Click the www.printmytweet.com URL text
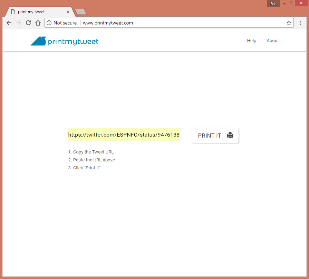Screen dimensions: 309x279 (107, 23)
